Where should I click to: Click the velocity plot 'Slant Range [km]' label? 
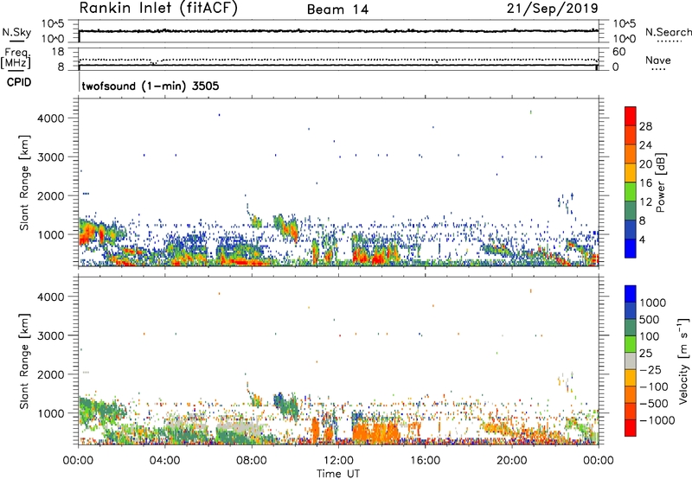24,361
